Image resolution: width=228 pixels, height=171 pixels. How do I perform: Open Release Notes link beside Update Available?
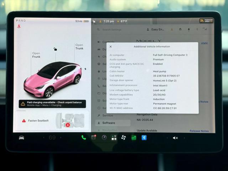199,131
